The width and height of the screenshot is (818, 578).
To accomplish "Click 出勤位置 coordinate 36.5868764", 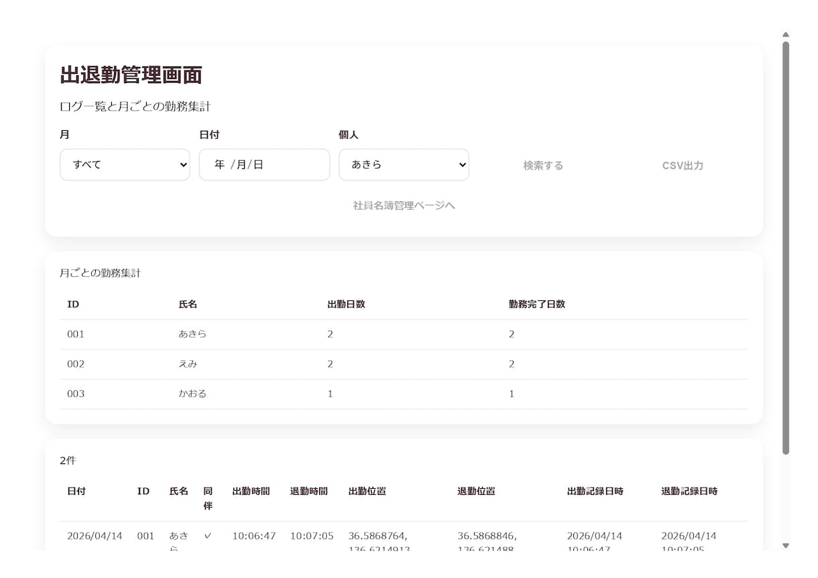I will [x=378, y=536].
